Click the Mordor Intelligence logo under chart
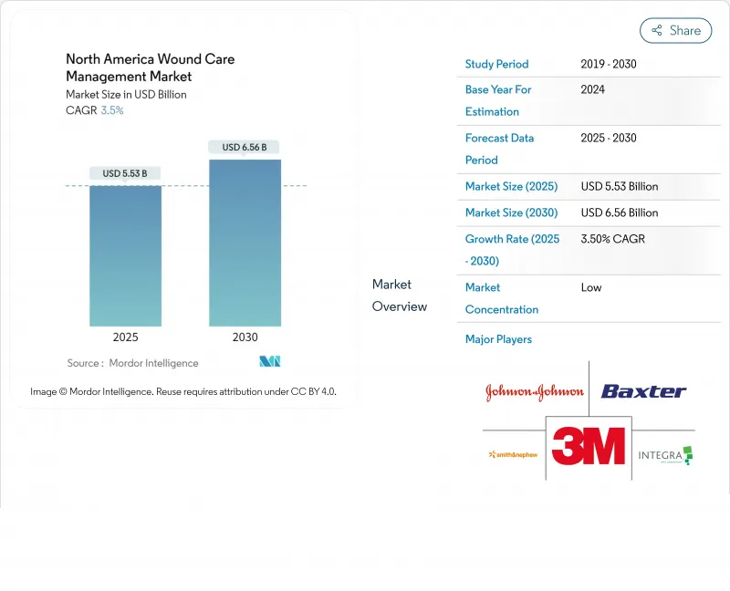This screenshot has height=591, width=730. pyautogui.click(x=269, y=362)
